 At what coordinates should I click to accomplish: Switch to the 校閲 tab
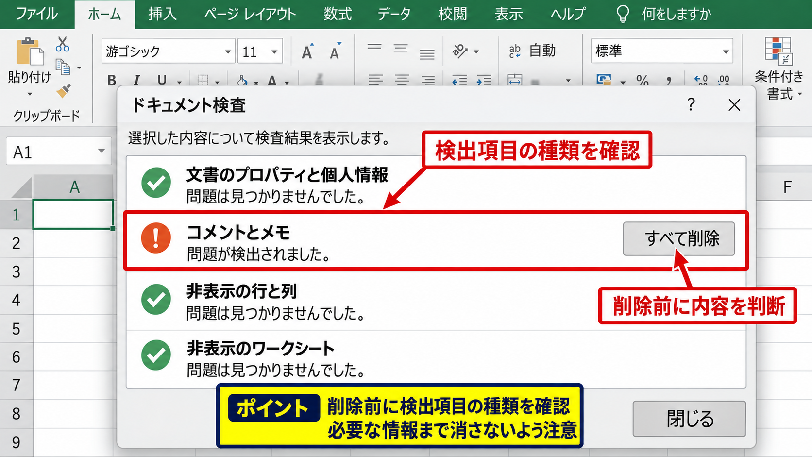click(x=452, y=14)
